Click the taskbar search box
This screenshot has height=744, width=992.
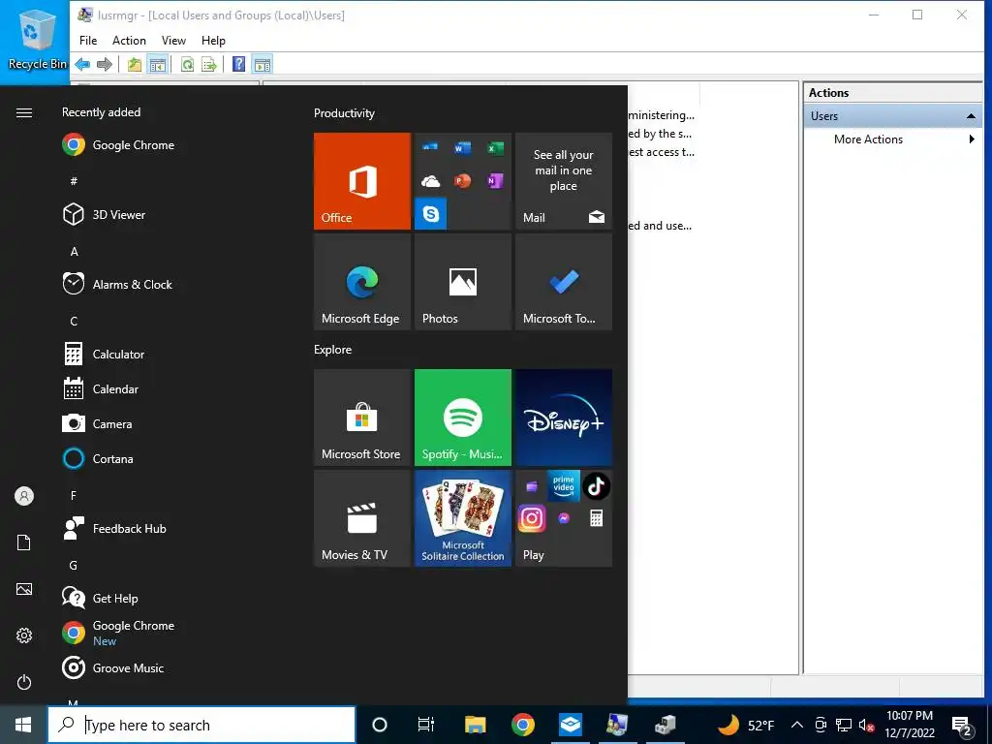201,725
